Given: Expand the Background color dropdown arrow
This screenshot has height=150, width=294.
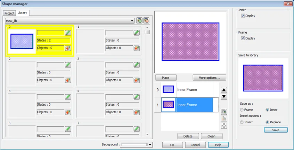Looking at the screenshot, I should coord(150,145).
